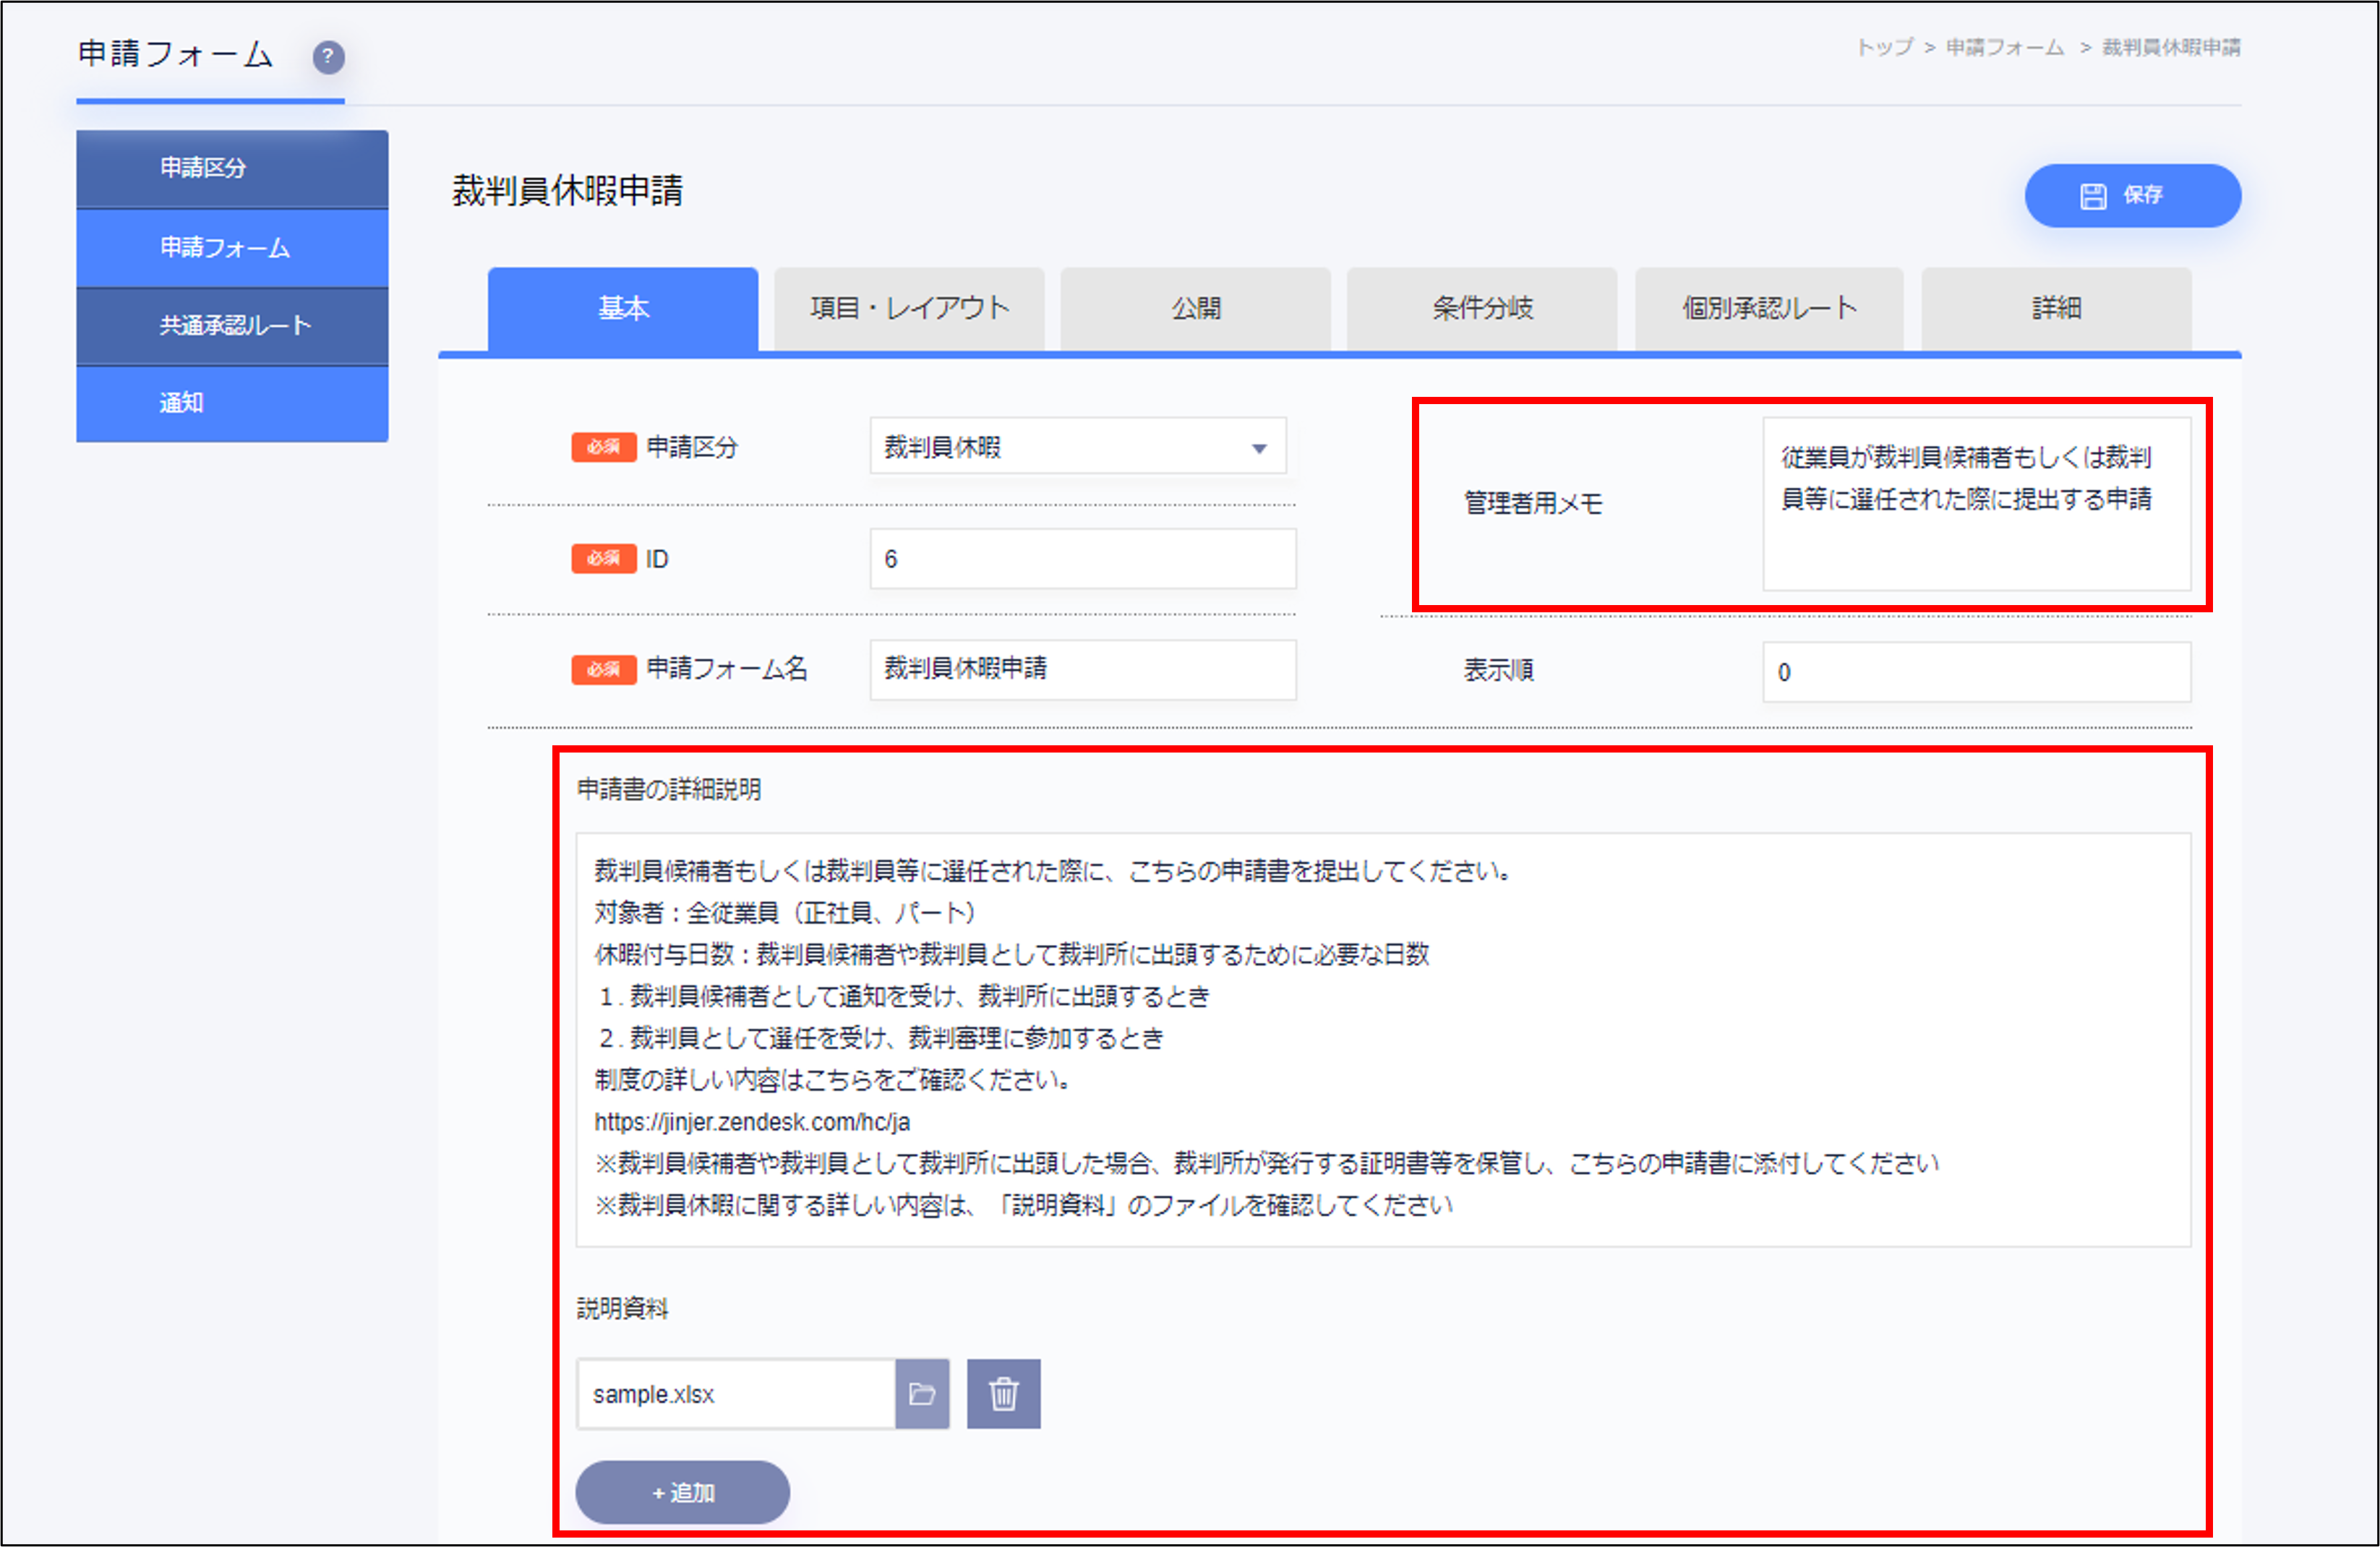Click the 表示順 input field
The width and height of the screenshot is (2380, 1547).
[x=1976, y=671]
